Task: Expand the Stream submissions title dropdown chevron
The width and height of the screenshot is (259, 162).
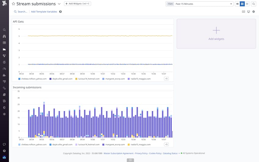Action: coord(59,4)
